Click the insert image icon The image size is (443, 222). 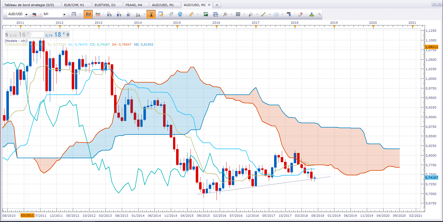206,14
